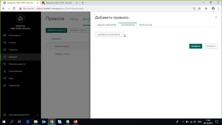Screen dimensions: 222x125
Task: Reload the current page
Action: pyautogui.click(x=14, y=8)
